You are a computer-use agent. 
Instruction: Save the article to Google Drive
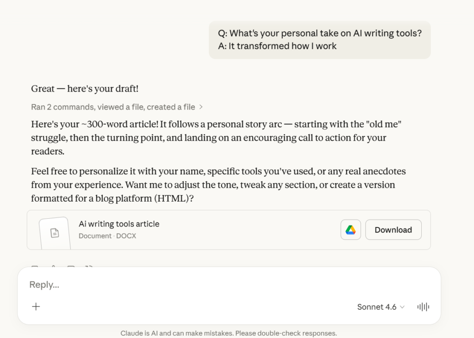(351, 230)
